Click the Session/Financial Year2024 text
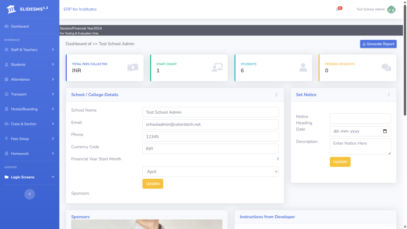 tap(81, 28)
